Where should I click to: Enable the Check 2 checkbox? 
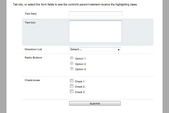[71, 86]
